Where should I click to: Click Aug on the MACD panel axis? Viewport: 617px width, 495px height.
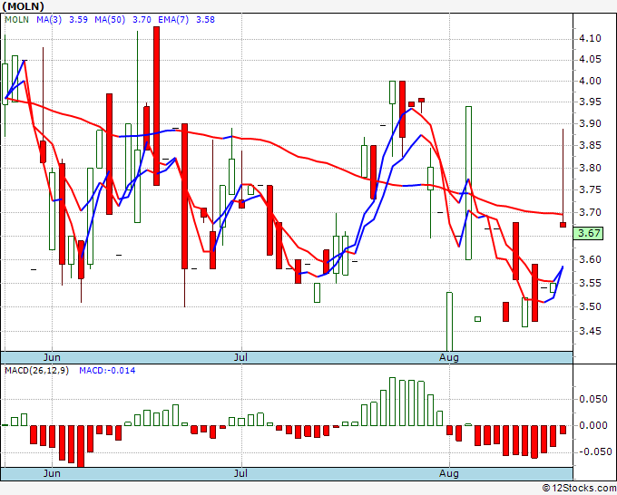449,473
